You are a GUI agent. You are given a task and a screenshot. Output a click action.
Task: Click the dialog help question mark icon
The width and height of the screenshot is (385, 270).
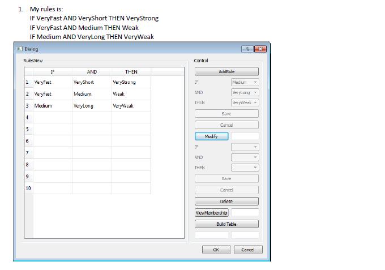point(247,49)
